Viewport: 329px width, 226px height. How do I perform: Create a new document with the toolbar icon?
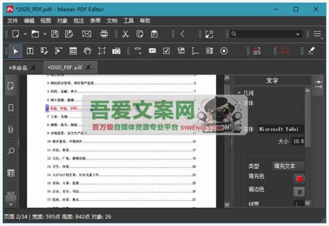(16, 34)
